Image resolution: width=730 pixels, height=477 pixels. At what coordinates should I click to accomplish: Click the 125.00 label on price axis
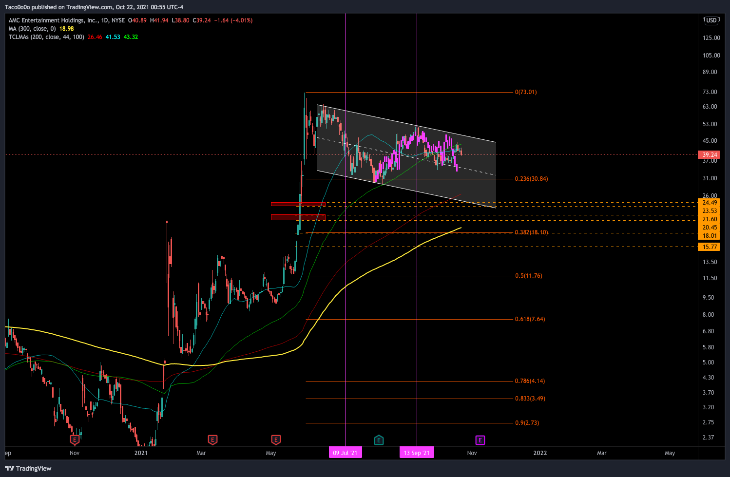[711, 38]
